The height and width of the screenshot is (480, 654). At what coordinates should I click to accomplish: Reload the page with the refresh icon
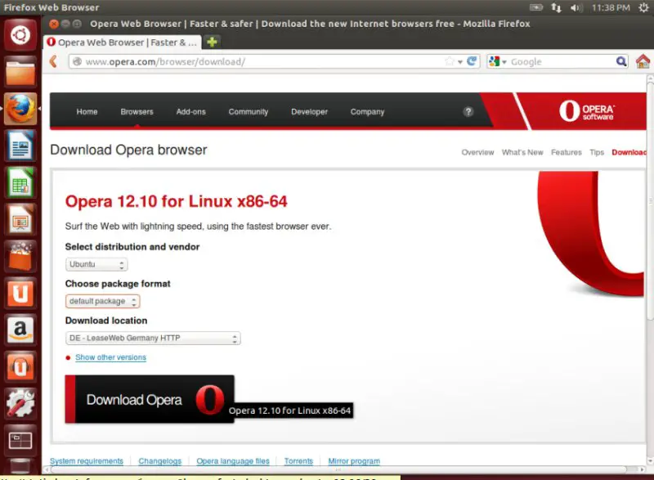point(472,61)
